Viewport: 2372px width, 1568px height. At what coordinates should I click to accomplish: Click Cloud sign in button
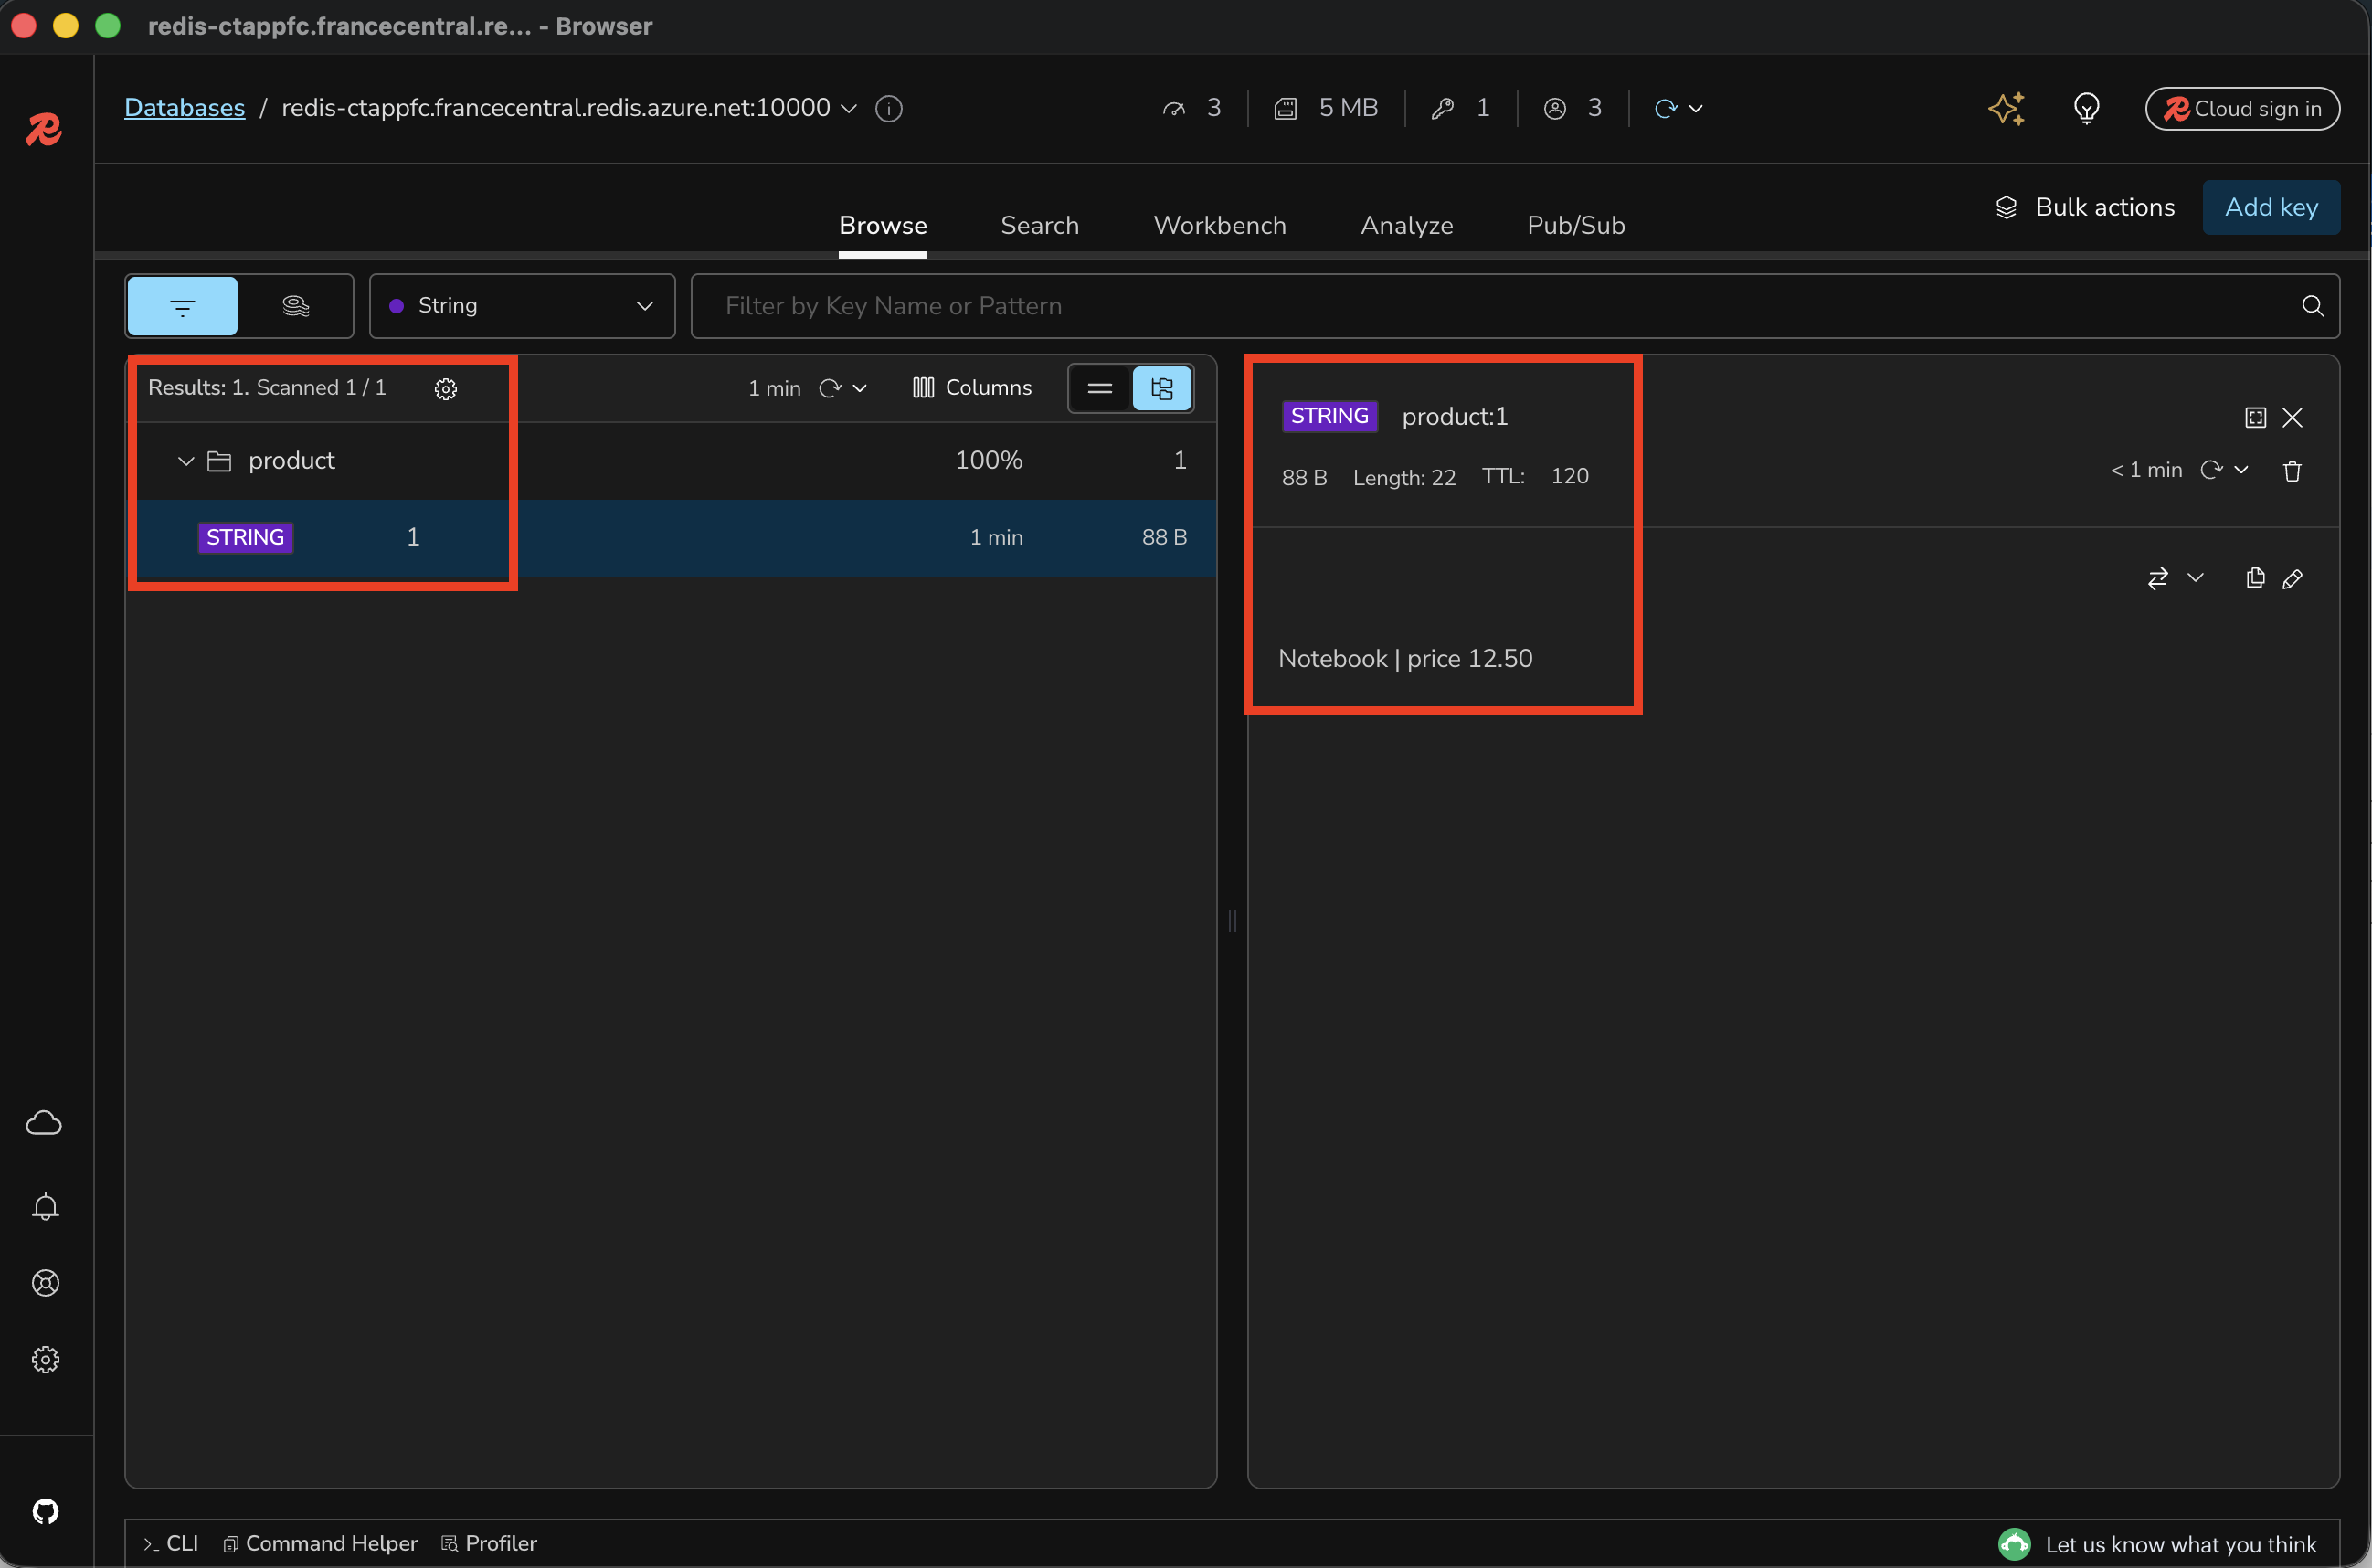tap(2241, 109)
